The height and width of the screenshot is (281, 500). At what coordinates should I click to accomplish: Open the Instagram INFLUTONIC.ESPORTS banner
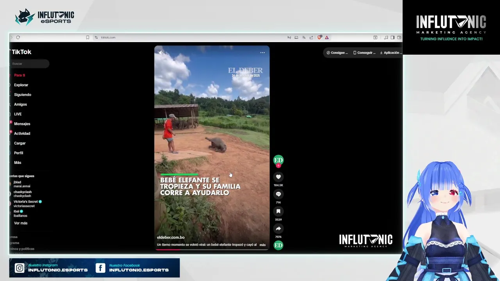pyautogui.click(x=51, y=268)
